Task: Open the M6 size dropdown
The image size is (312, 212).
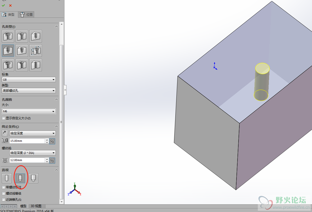Action: (x=29, y=111)
